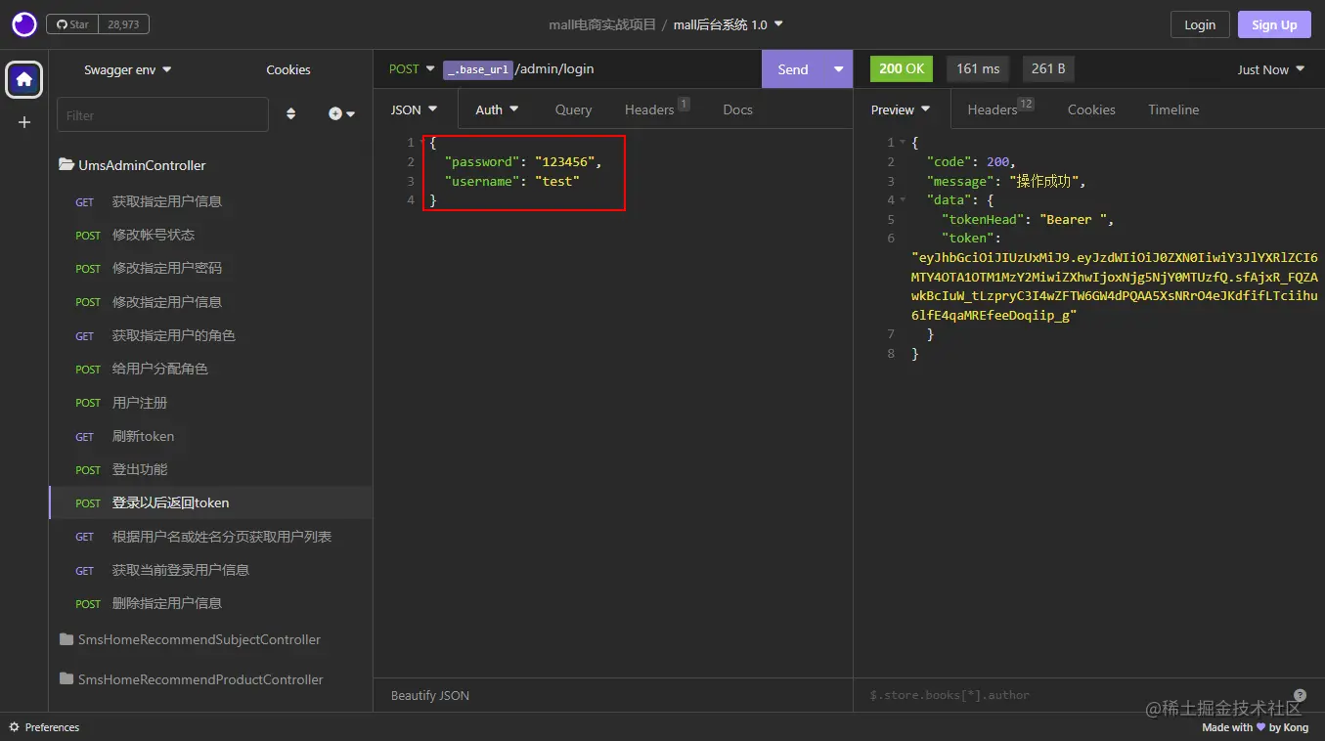This screenshot has height=741, width=1325.
Task: Open the response Cookies tab
Action: (x=1091, y=109)
